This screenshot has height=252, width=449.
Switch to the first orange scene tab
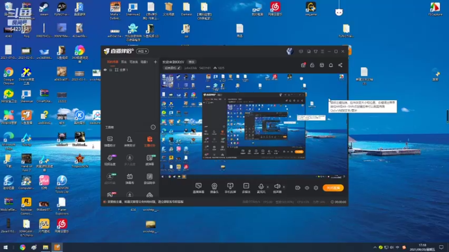pos(113,62)
